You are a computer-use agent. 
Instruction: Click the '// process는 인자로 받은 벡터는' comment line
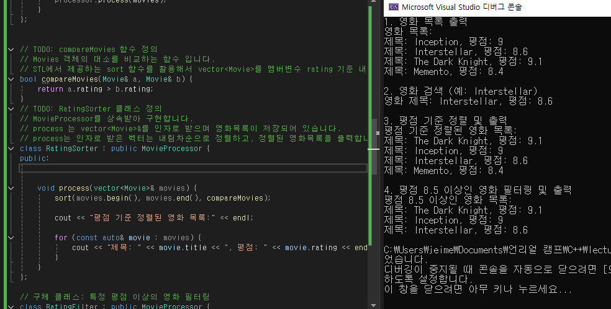tap(194, 139)
